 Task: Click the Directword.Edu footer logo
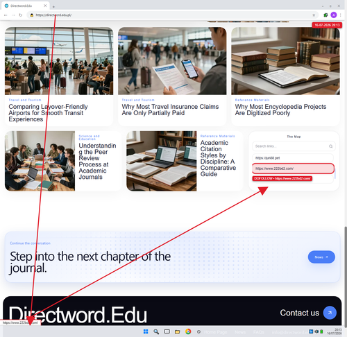pos(78,315)
